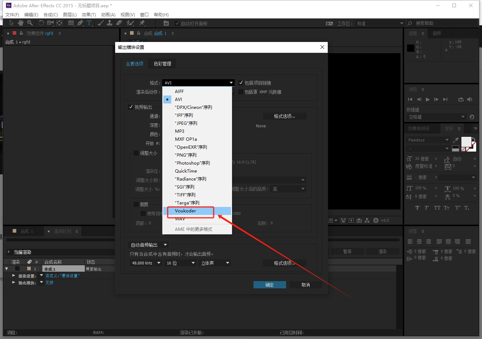Toggle the 视频输出 checkbox
This screenshot has height=339, width=482.
click(131, 107)
